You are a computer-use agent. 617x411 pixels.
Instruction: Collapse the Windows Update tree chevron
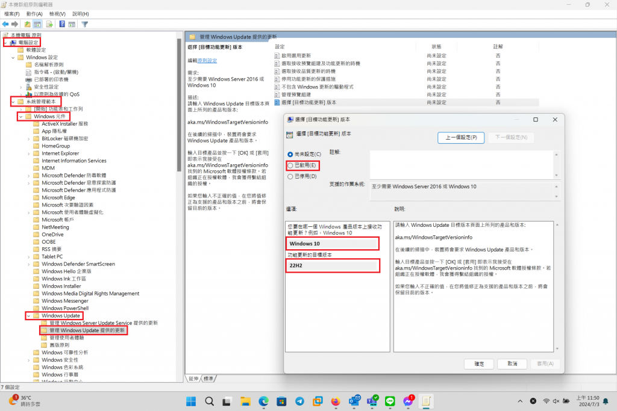(29, 316)
